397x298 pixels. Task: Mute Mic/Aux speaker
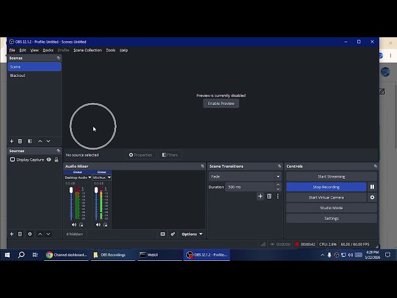98,225
